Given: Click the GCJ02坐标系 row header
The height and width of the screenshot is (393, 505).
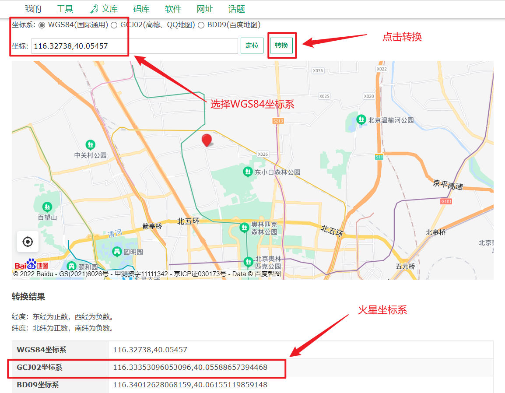Looking at the screenshot, I should coord(60,367).
